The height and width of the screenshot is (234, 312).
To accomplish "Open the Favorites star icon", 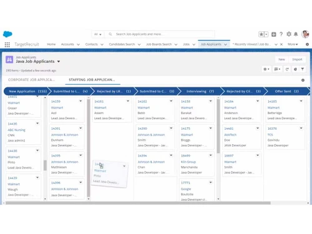I will click(261, 34).
